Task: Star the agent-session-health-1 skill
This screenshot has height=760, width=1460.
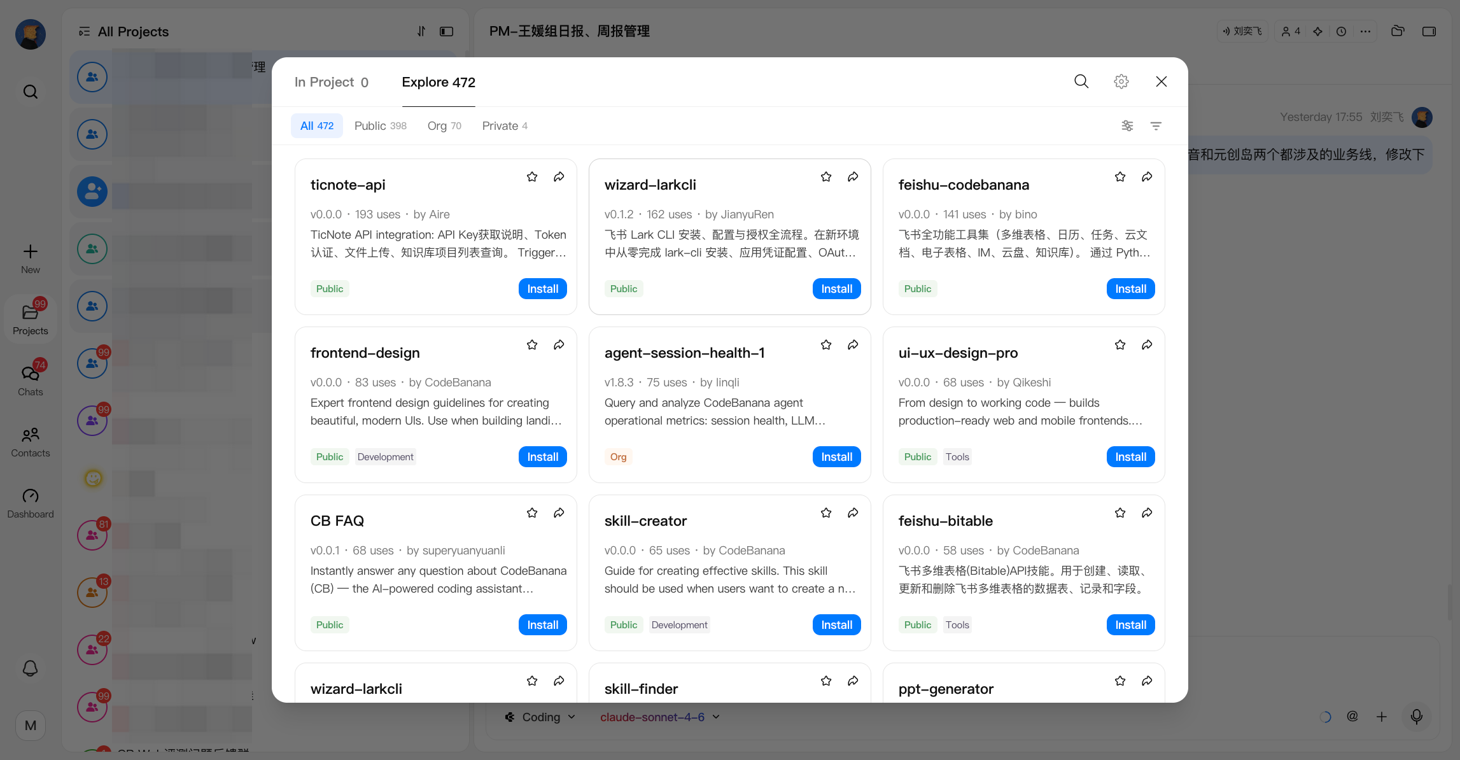Action: point(826,345)
